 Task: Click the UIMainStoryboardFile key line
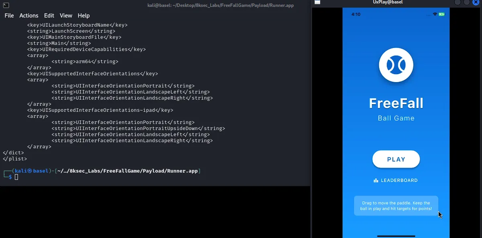[74, 37]
